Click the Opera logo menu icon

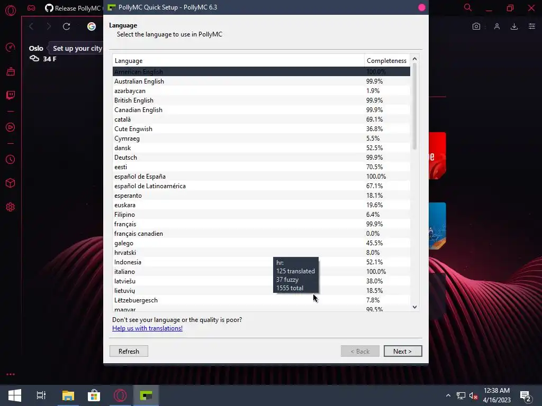[x=11, y=11]
